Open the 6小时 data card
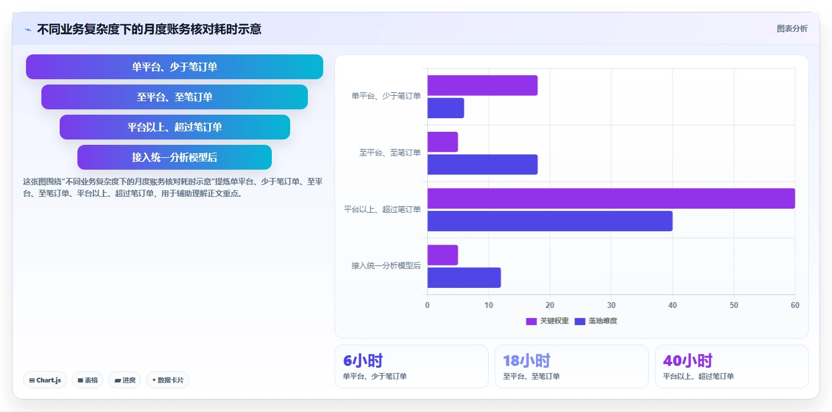Viewport: 832px width, 412px height. (x=411, y=366)
